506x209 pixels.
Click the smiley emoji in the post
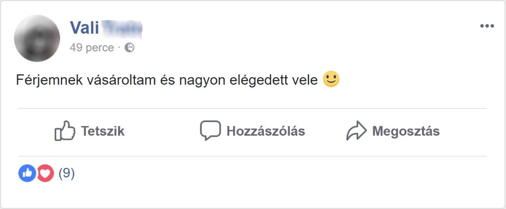(x=331, y=79)
